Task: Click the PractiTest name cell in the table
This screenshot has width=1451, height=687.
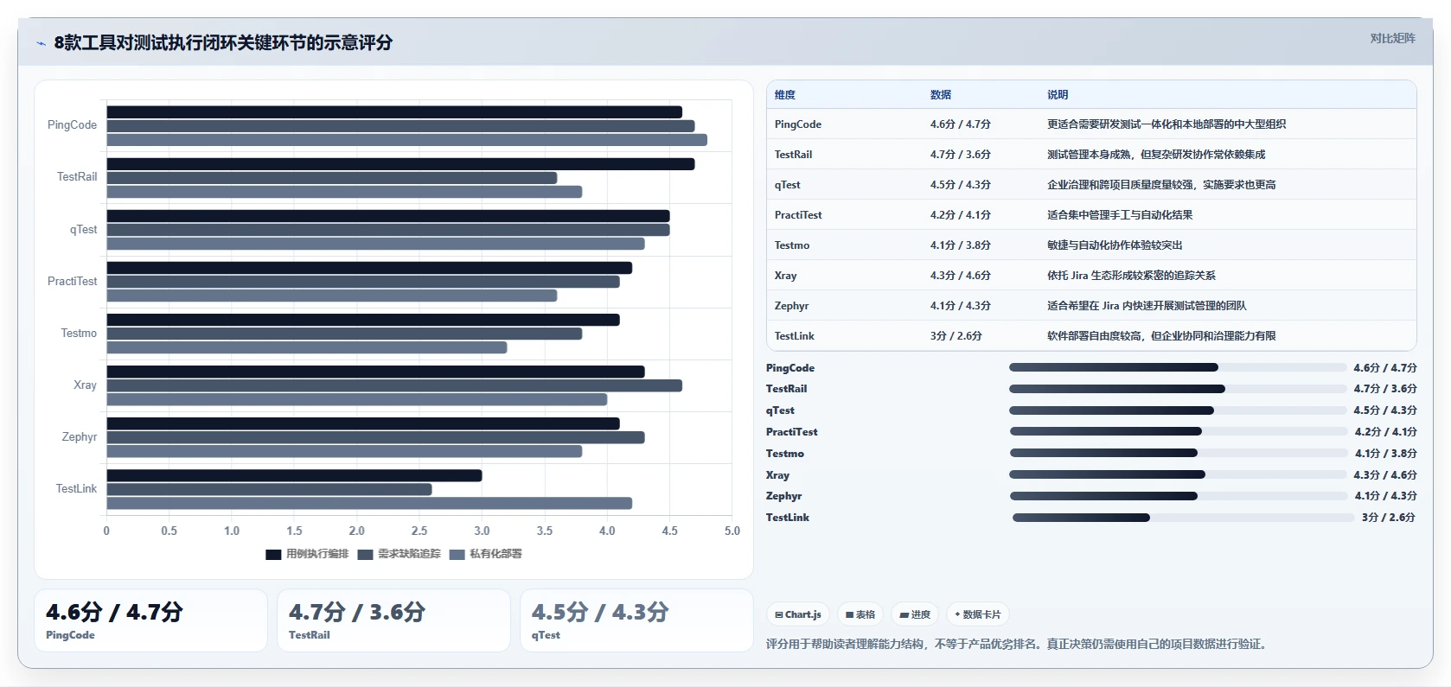Action: pyautogui.click(x=798, y=215)
